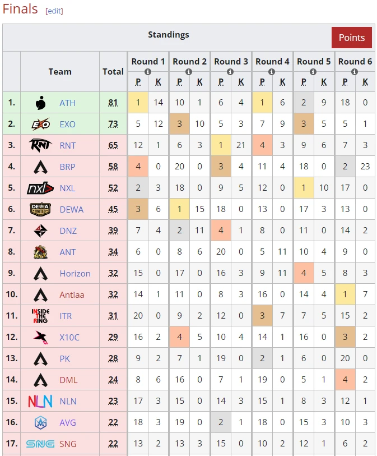Click the ANT team logo
Image resolution: width=377 pixels, height=456 pixels.
(40, 252)
